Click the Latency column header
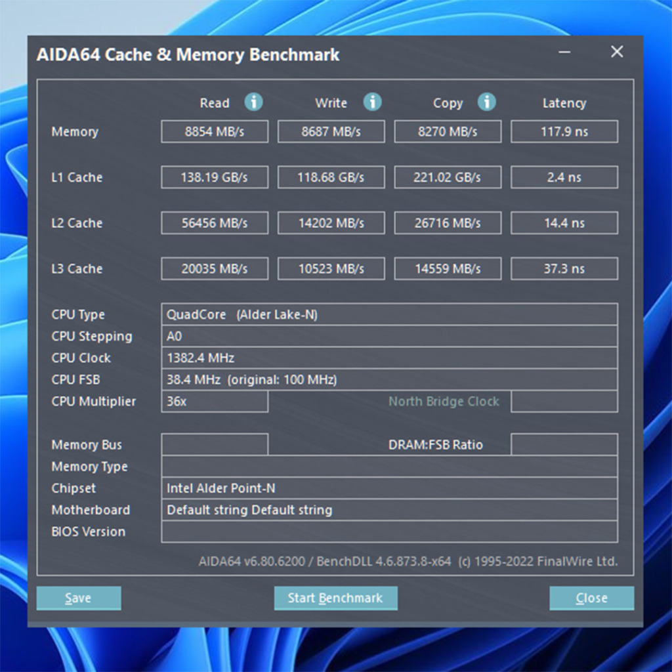Screen dimensions: 672x672 point(564,103)
